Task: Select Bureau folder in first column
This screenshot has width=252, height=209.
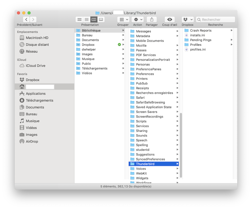Action: [x=100, y=35]
